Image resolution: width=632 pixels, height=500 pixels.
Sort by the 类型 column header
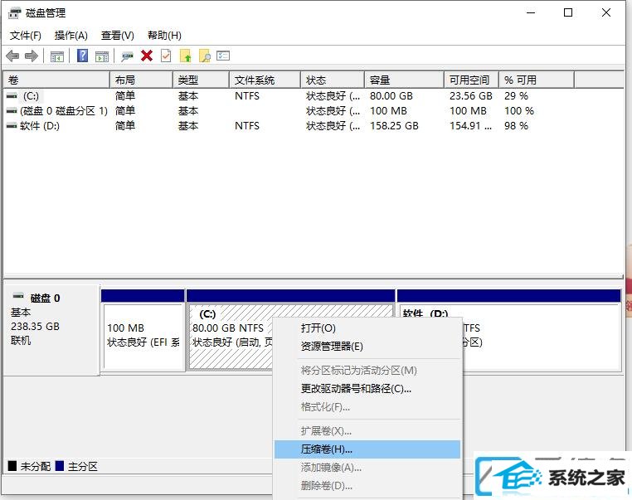pyautogui.click(x=201, y=80)
